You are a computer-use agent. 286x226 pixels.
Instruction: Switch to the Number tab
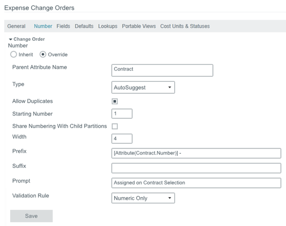click(43, 27)
